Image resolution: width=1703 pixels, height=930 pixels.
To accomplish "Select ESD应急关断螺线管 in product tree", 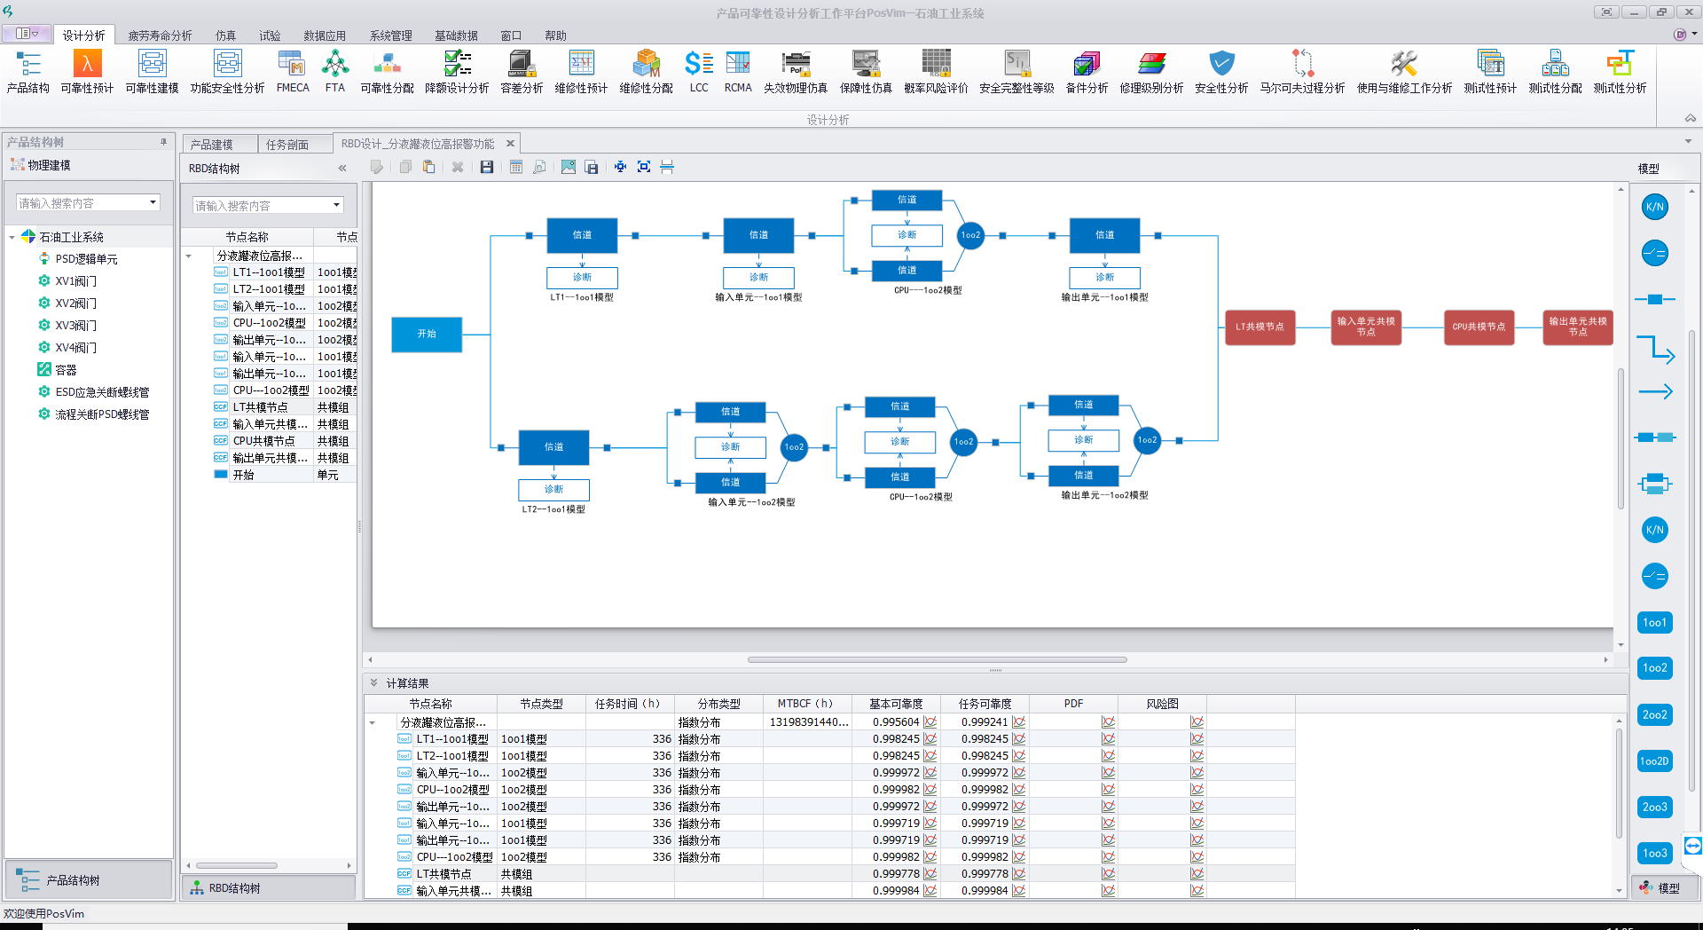I will point(102,392).
